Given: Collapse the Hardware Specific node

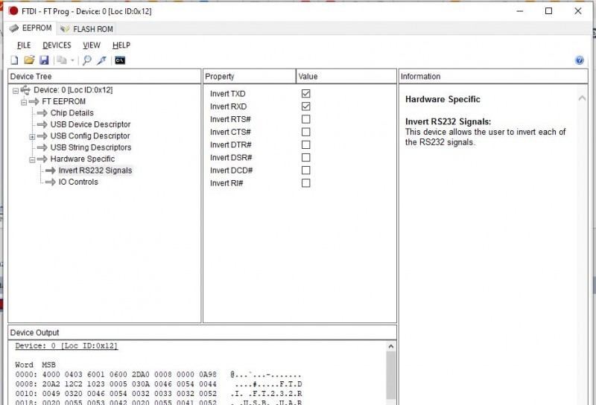Looking at the screenshot, I should (x=32, y=159).
